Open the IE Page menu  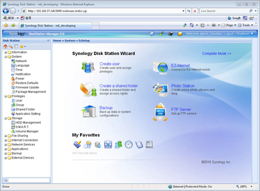tap(229, 25)
